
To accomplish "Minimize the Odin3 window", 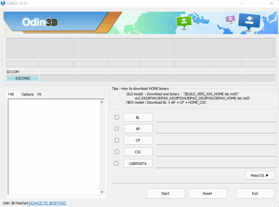I will pyautogui.click(x=242, y=3).
